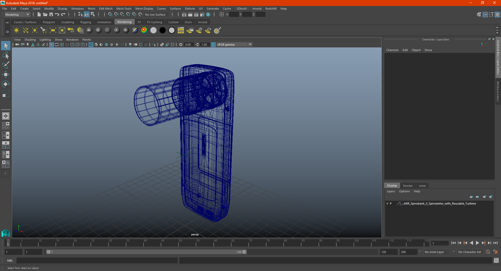
Task: Toggle use all lights bulb icon
Action: (x=117, y=45)
